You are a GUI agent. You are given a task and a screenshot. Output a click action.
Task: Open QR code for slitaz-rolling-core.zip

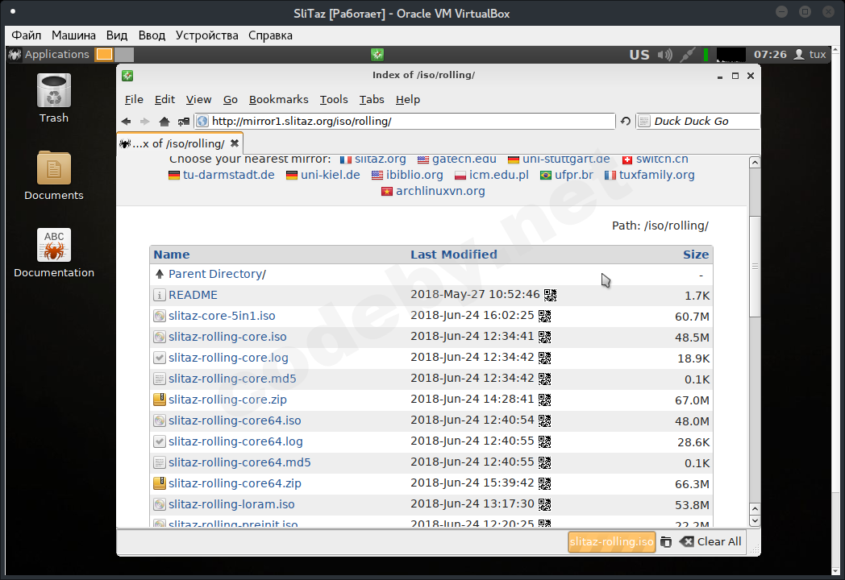coord(544,400)
